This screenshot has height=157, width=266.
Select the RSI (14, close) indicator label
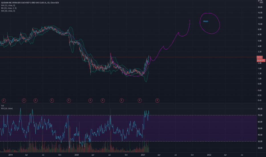(x=7, y=108)
